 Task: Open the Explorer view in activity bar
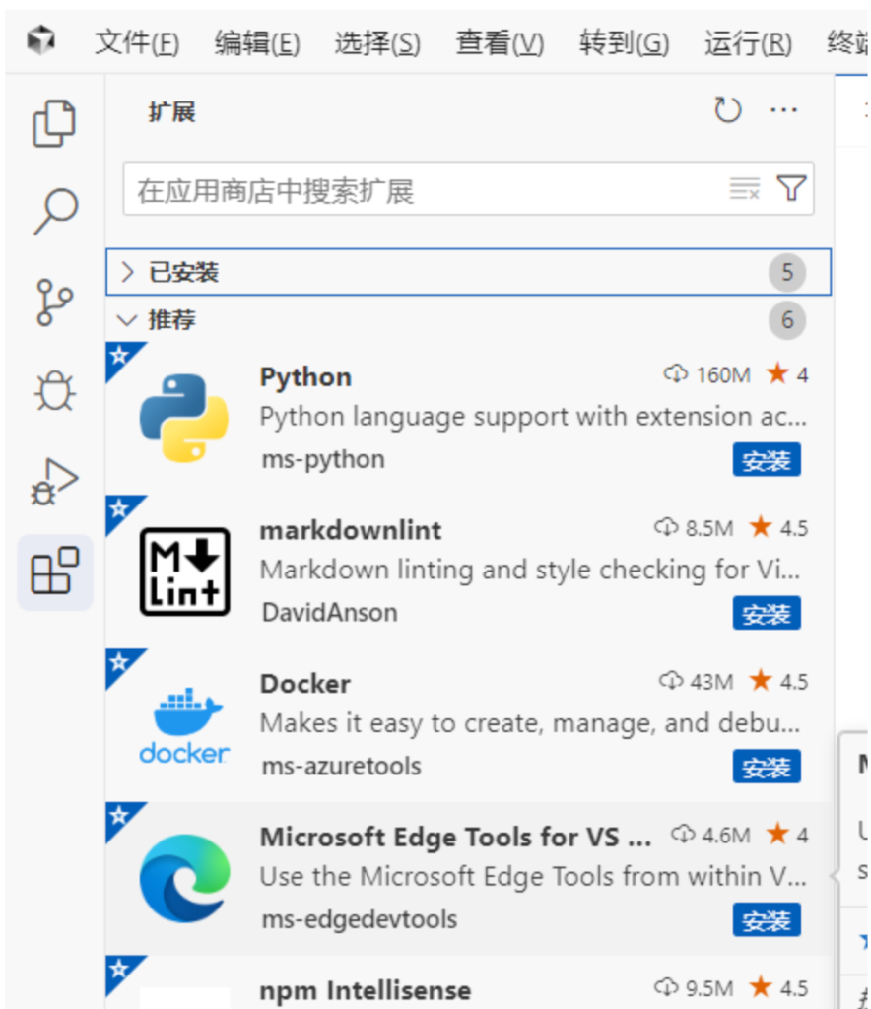pos(54,123)
